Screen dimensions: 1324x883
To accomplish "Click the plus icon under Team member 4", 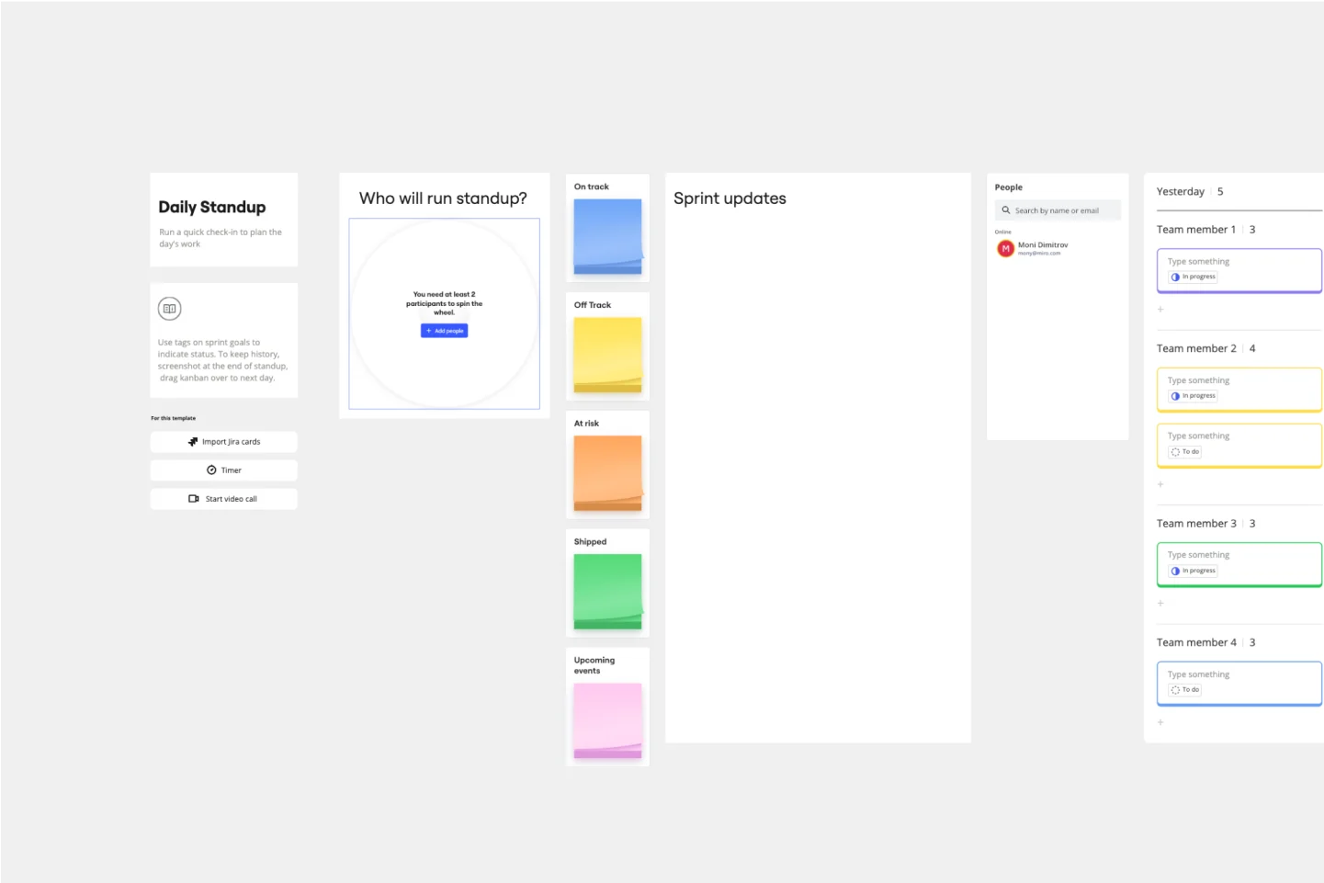I will (1160, 722).
